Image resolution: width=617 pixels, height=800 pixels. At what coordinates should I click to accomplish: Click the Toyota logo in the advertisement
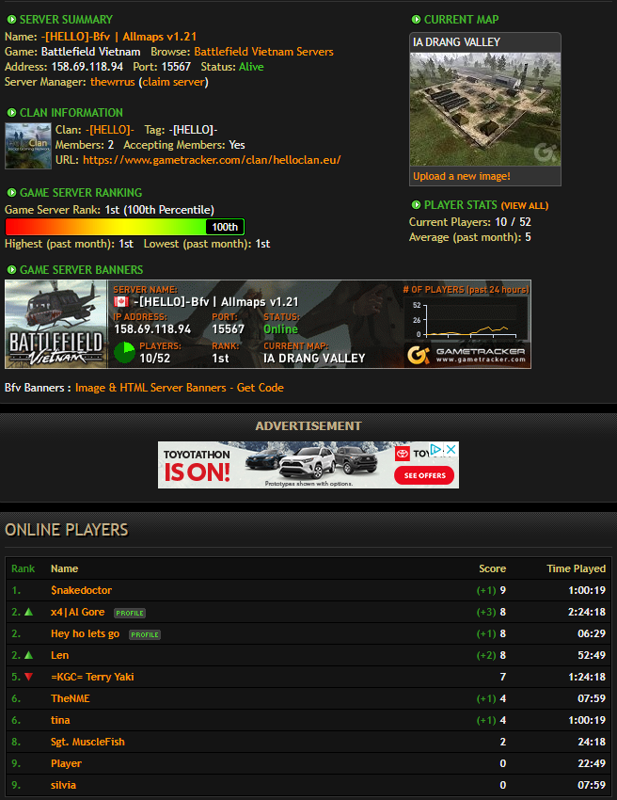coord(403,454)
